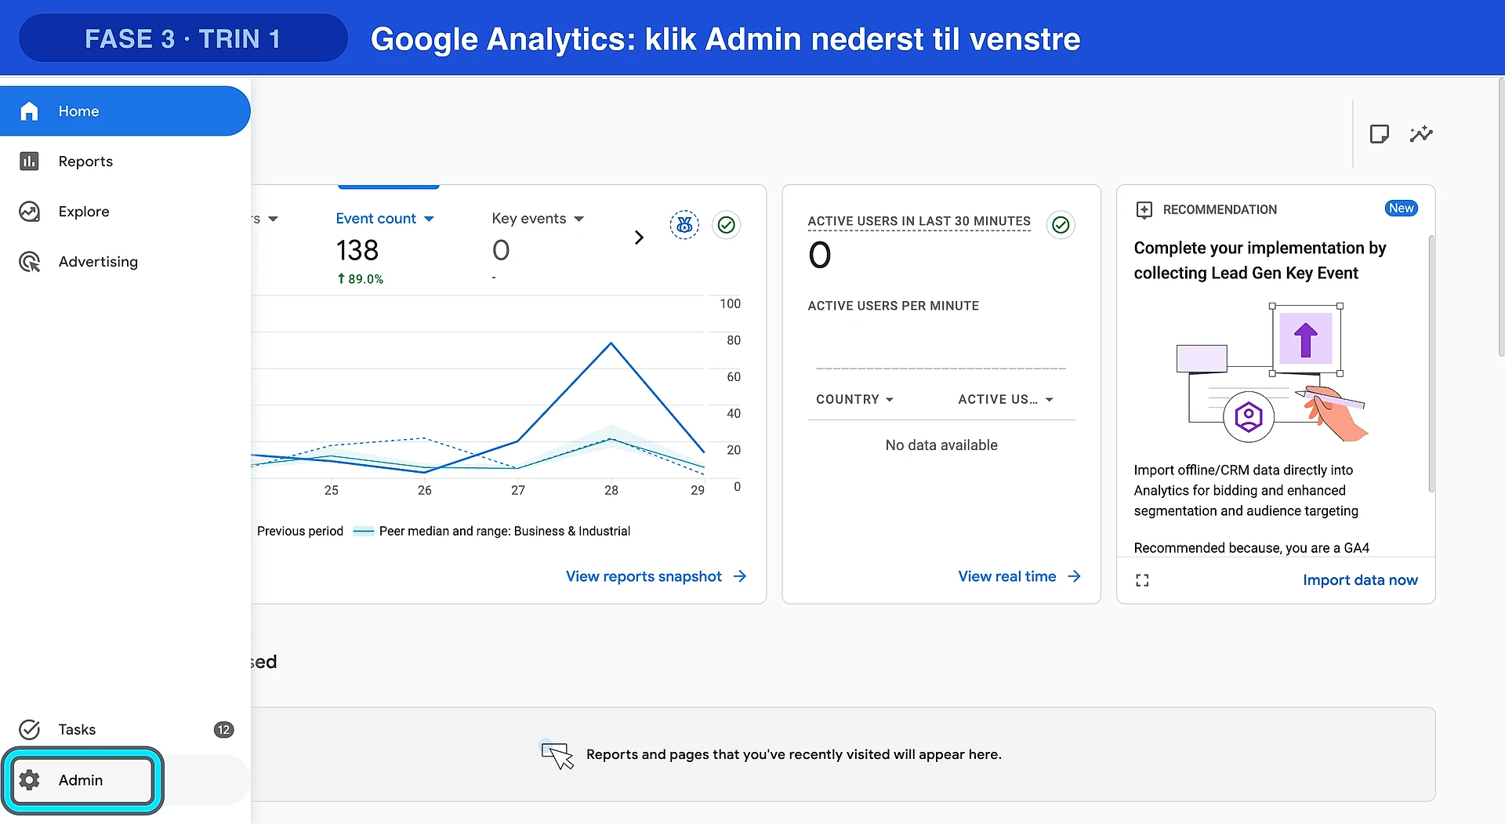Viewport: 1505px width, 824px height.
Task: Click the Key events value 0
Action: [x=501, y=251]
